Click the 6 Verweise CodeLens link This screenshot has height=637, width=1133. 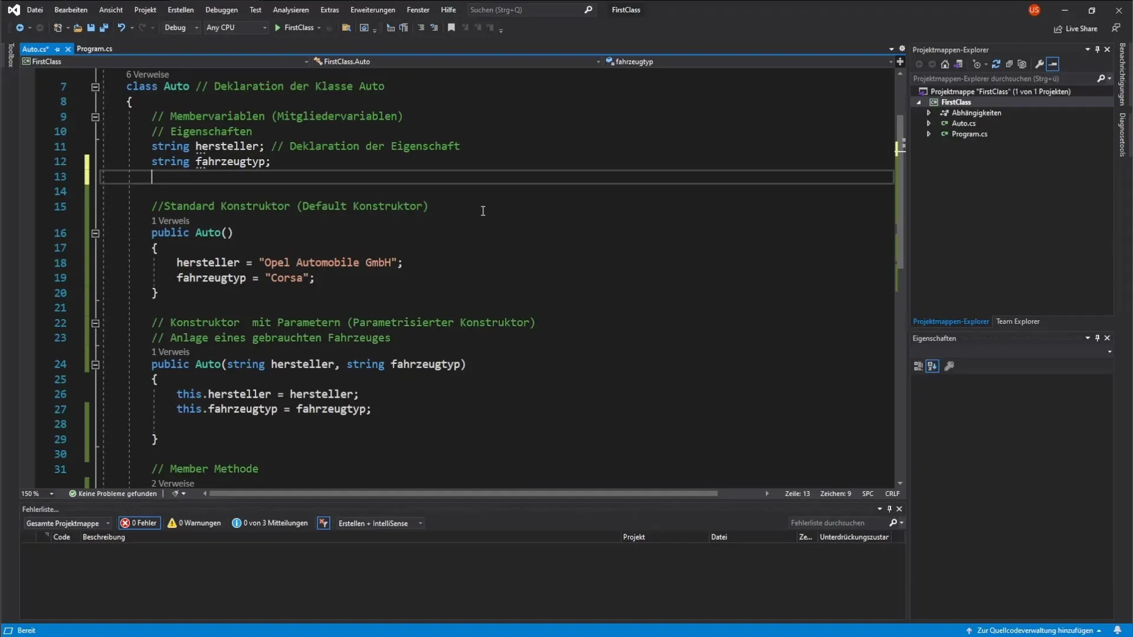tap(148, 74)
